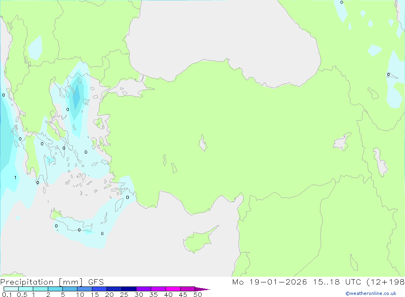The width and height of the screenshot is (405, 297).
Task: Click the 30–35 mm purple legend swatch
Action: click(x=144, y=289)
